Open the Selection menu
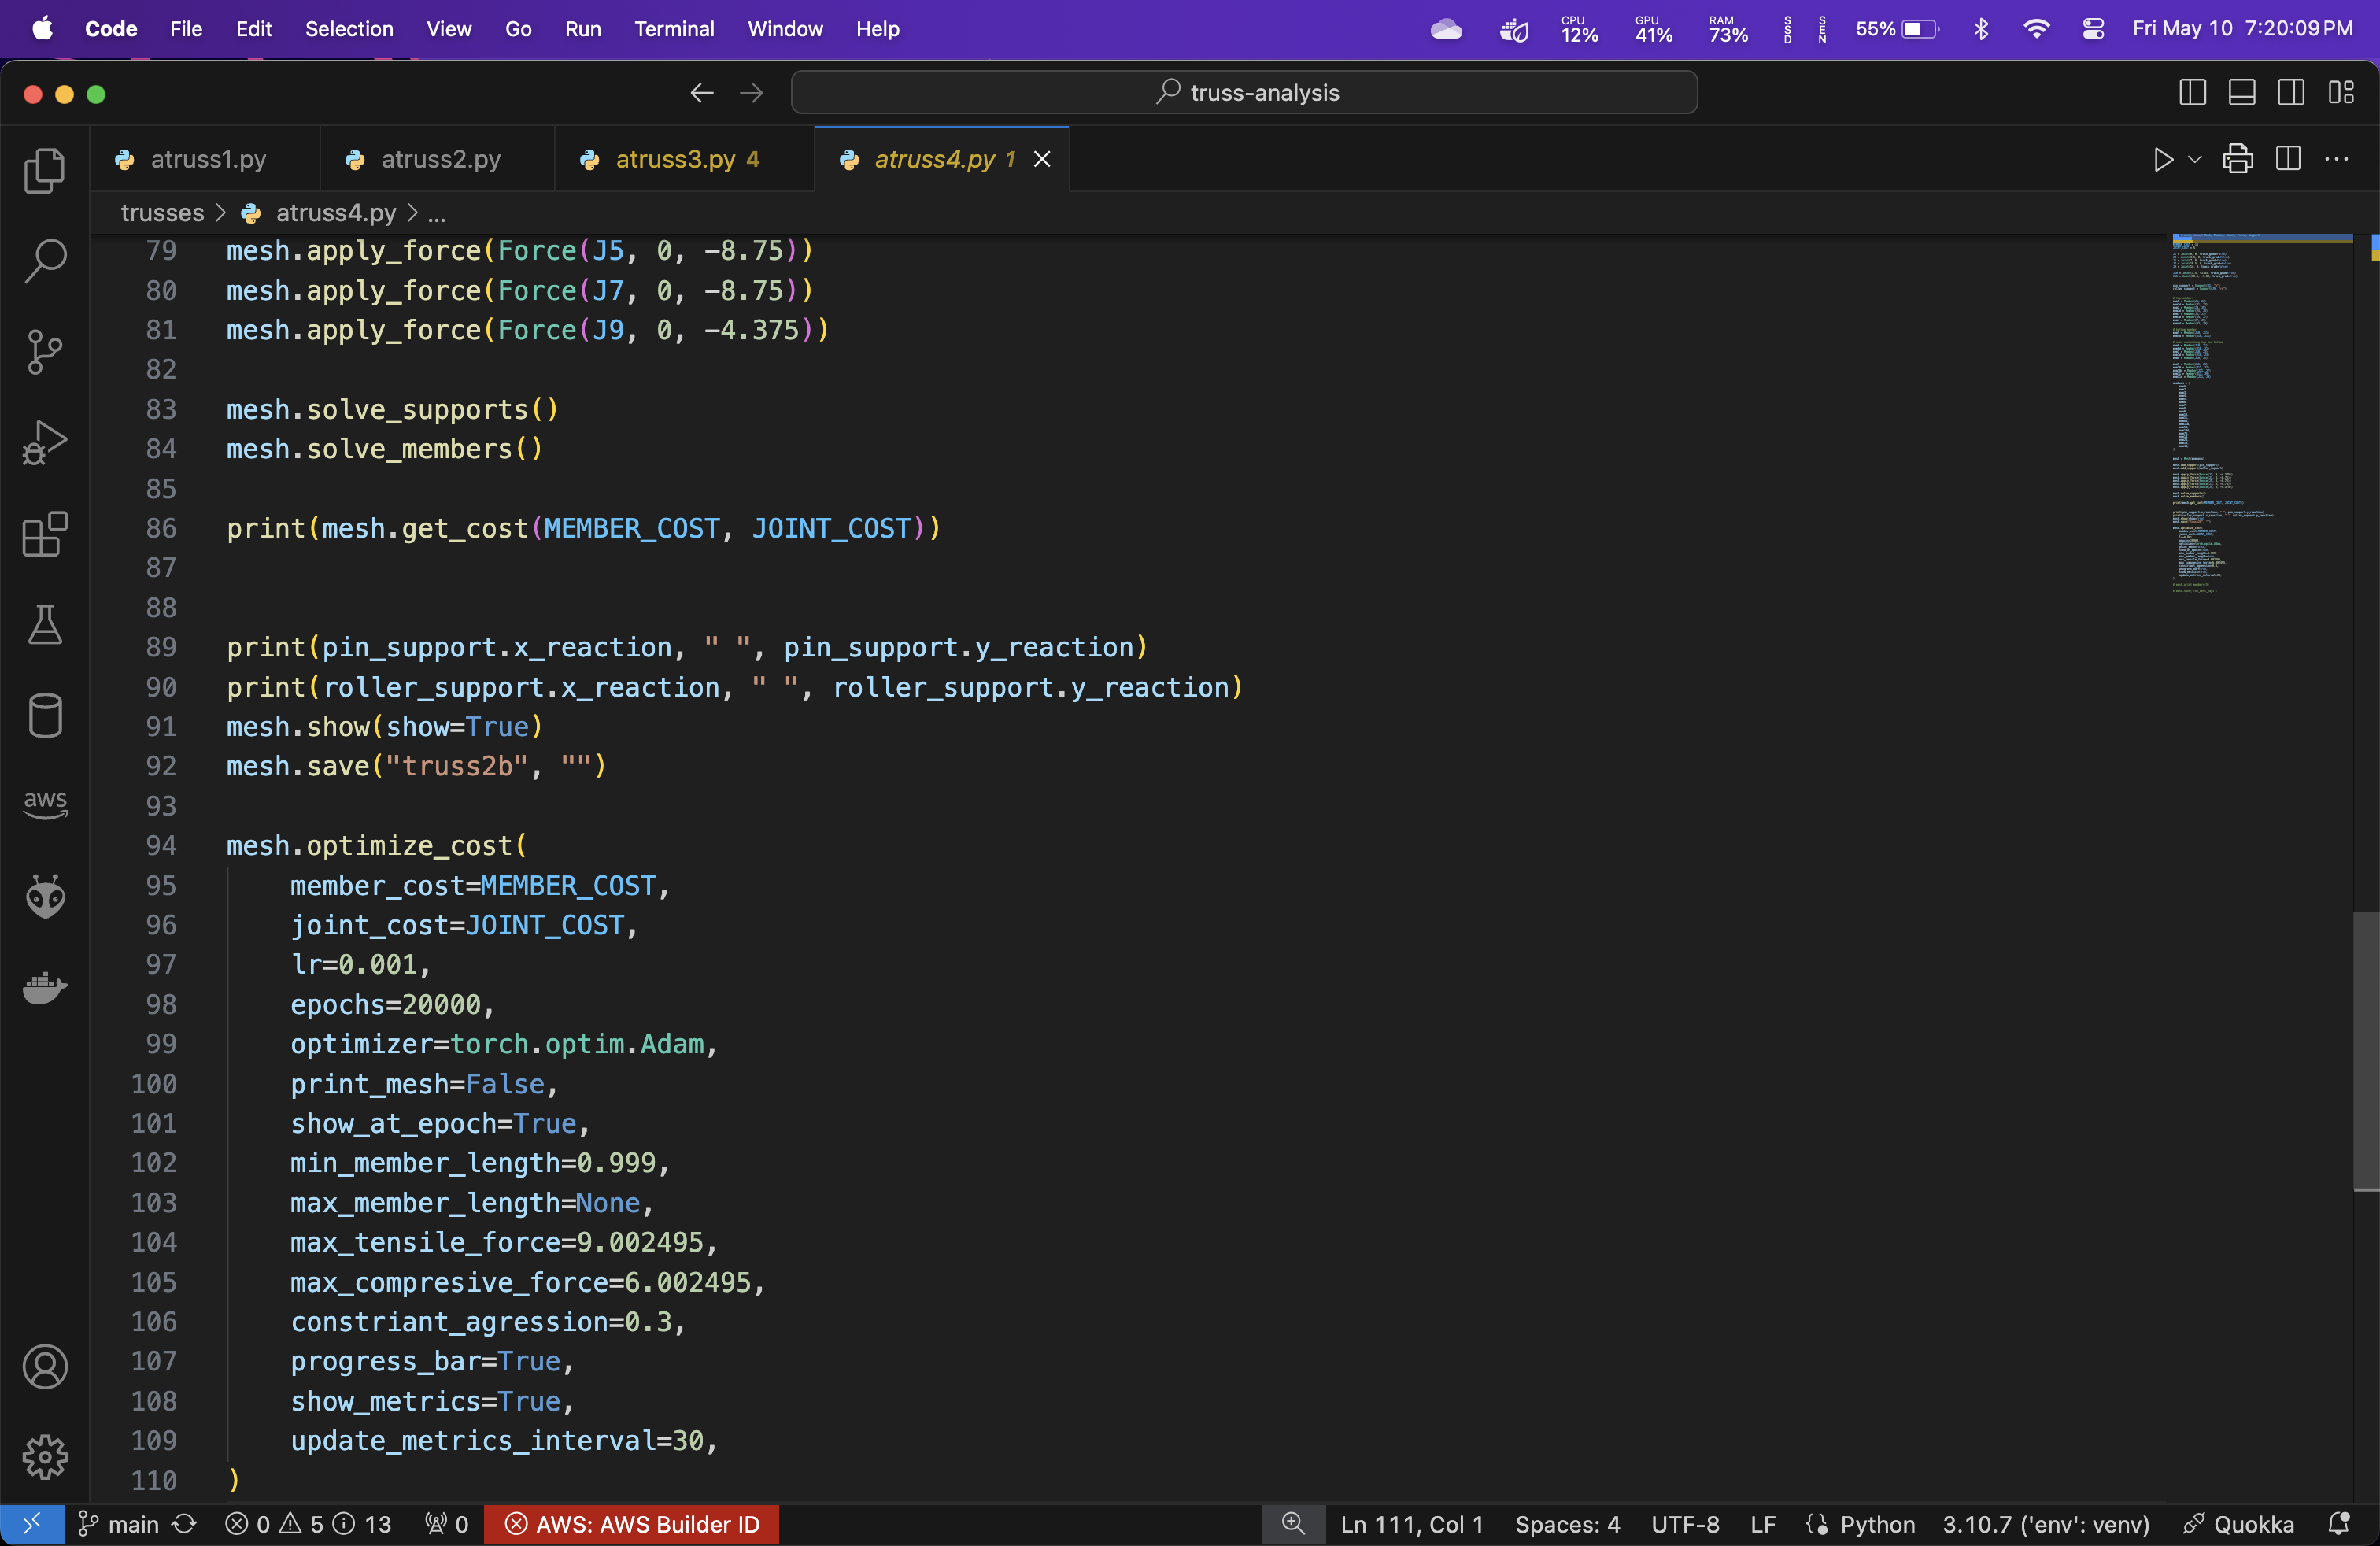Screen dimensions: 2380x1546 click(x=349, y=29)
